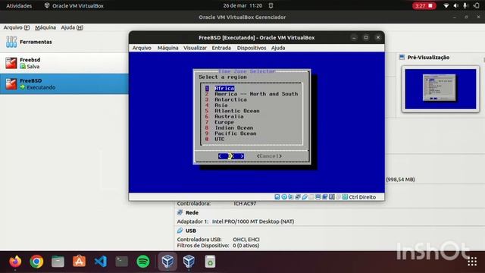This screenshot has height=273, width=485.
Task: Click the audio status indicator icon
Action: (291, 197)
